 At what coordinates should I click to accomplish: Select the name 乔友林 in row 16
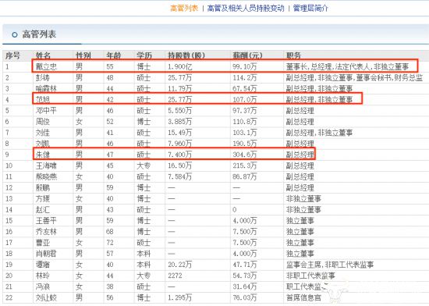click(x=46, y=232)
